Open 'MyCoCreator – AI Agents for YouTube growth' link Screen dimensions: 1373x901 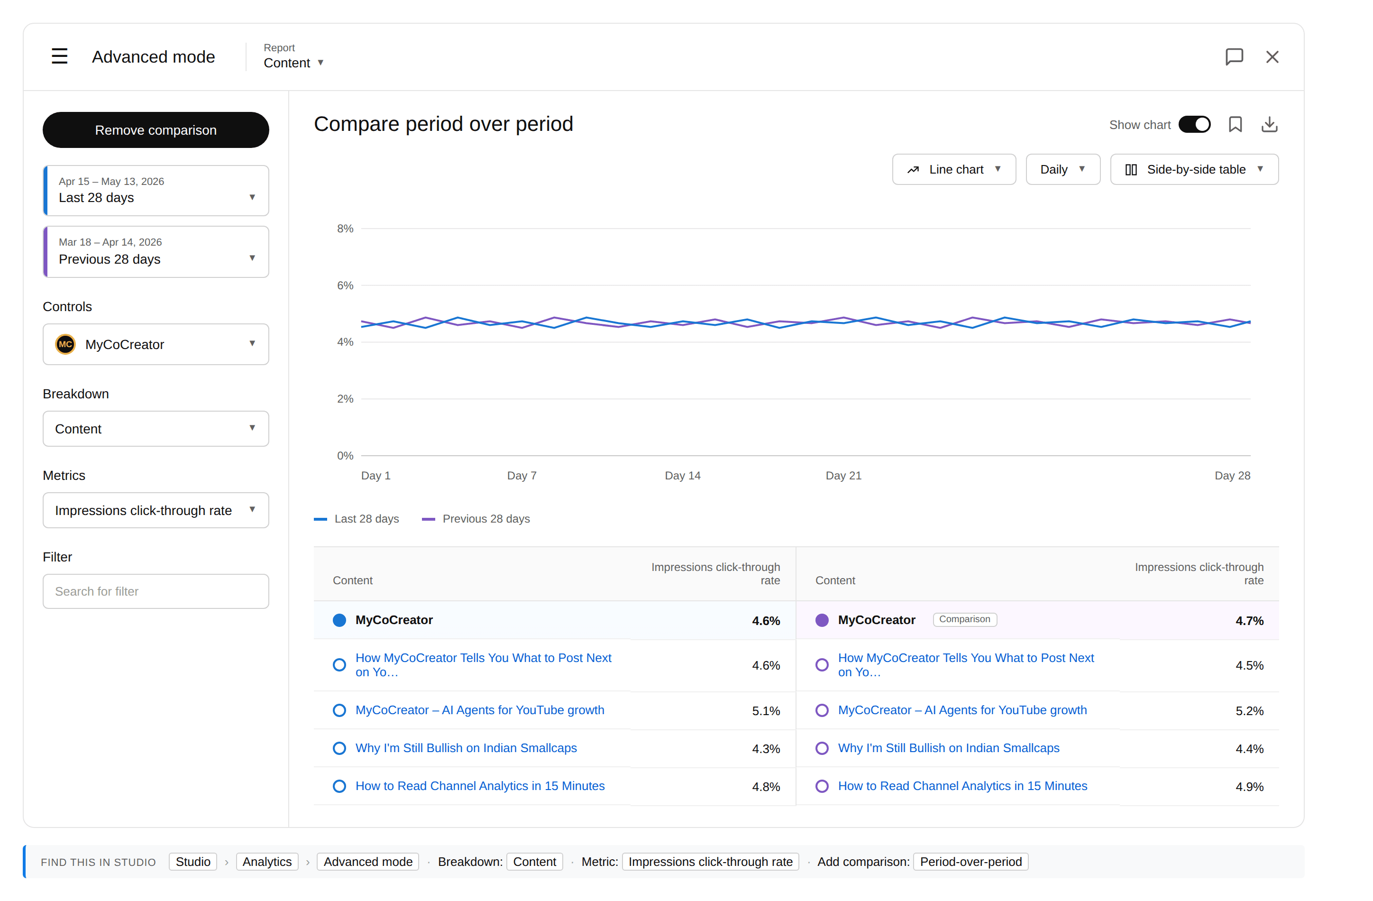[480, 710]
